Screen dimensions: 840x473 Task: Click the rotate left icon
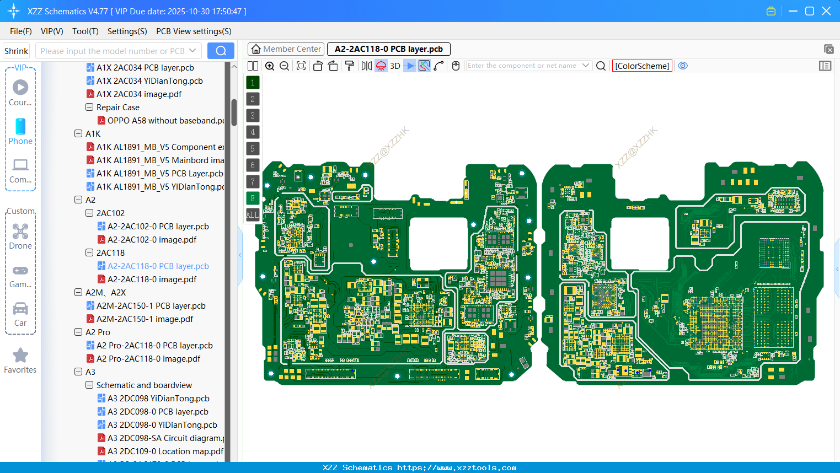(318, 66)
